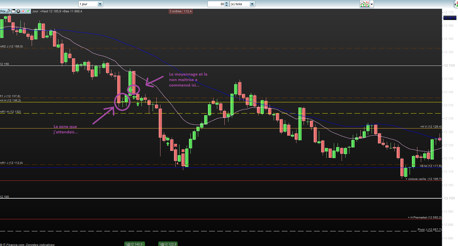Click the '+ H Premarket (12 092,2)' label

(x=425, y=217)
